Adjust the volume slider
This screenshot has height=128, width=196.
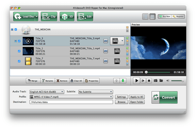click(x=177, y=81)
